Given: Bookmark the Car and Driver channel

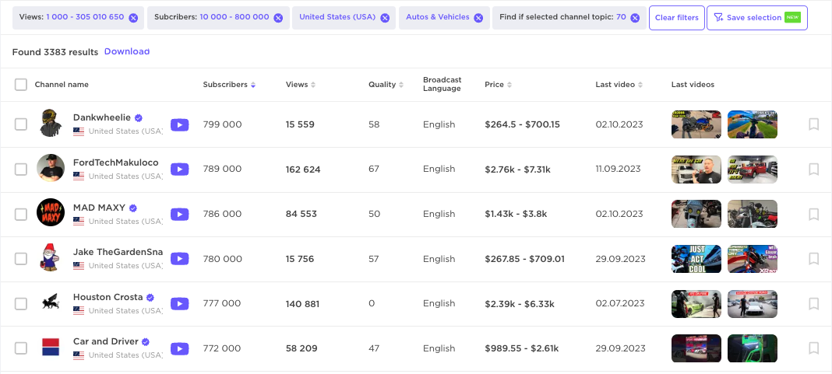Looking at the screenshot, I should pos(813,349).
